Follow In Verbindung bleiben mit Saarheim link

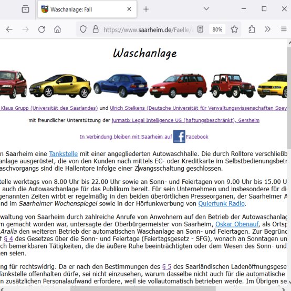point(126,137)
